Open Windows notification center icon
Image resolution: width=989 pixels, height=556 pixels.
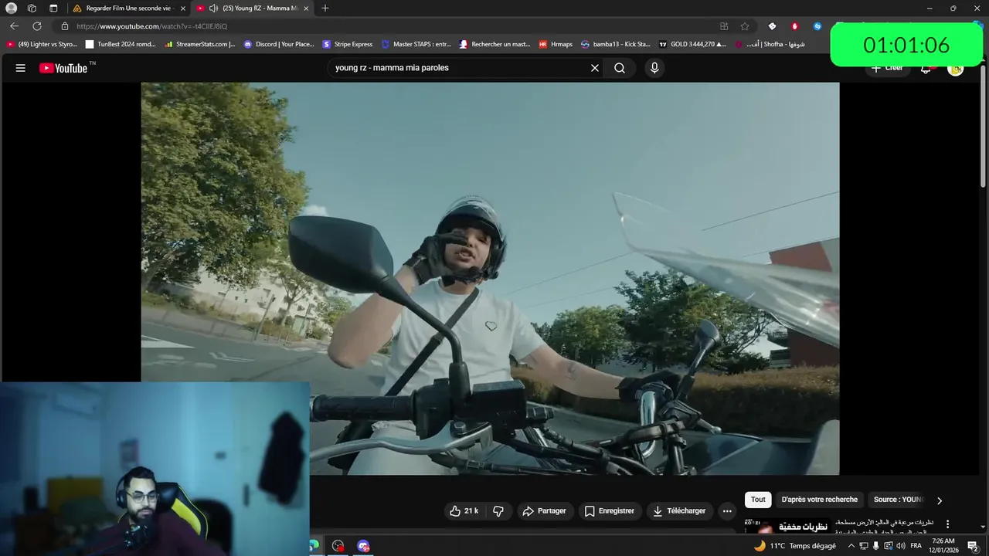(x=973, y=546)
